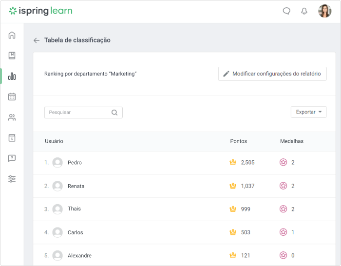Open the info archive icon in sidebar
The width and height of the screenshot is (341, 266).
[x=12, y=138]
